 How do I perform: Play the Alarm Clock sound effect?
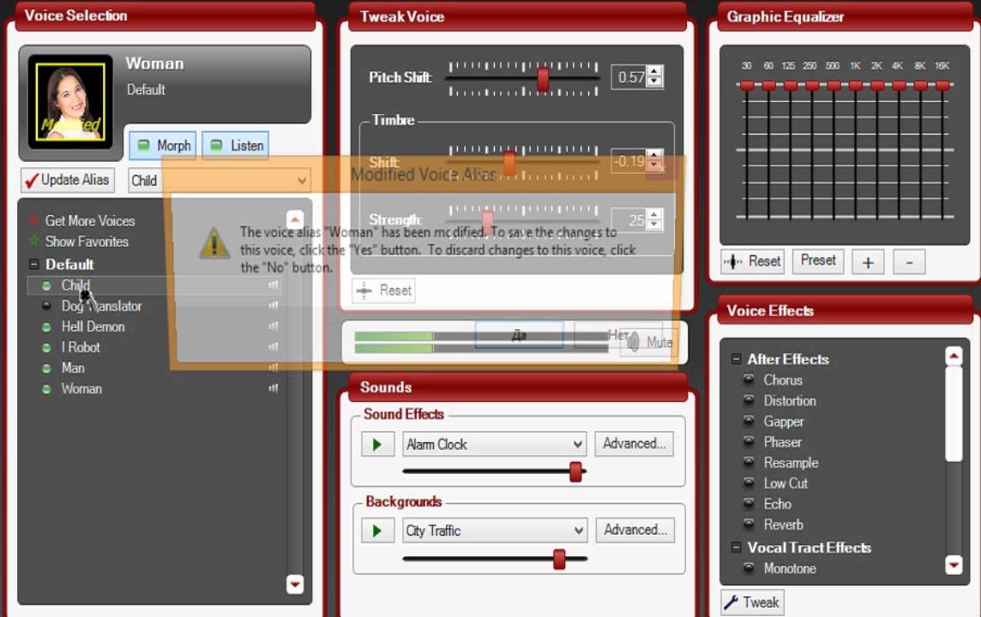point(376,444)
